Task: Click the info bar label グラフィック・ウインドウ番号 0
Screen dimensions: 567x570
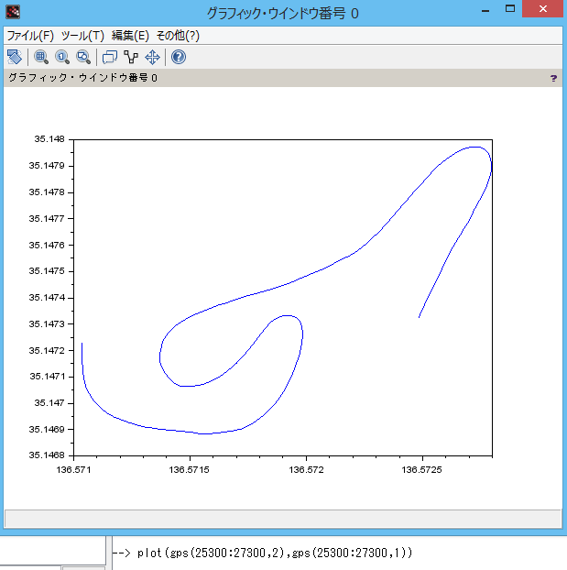Action: (x=82, y=78)
